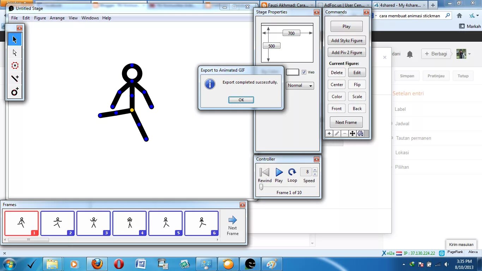Screen dimensions: 482x271
Task: Open the Windows menu
Action: point(90,18)
